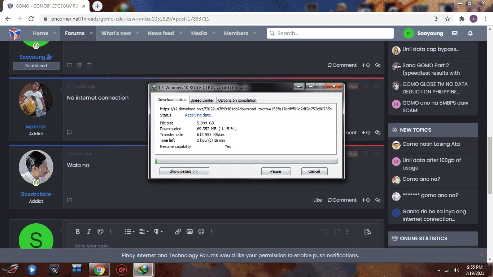Screen dimensions: 493x277
Task: Select the Download status tab
Action: (172, 100)
